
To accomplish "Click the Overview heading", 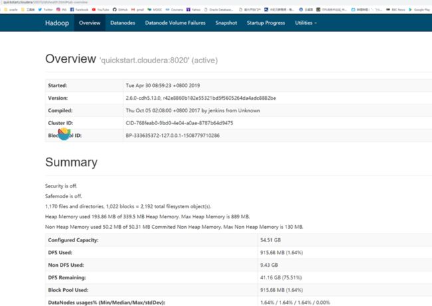I will click(70, 59).
